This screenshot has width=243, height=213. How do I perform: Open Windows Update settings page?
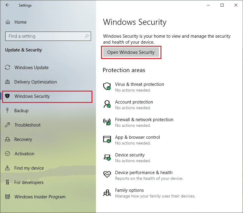(31, 68)
